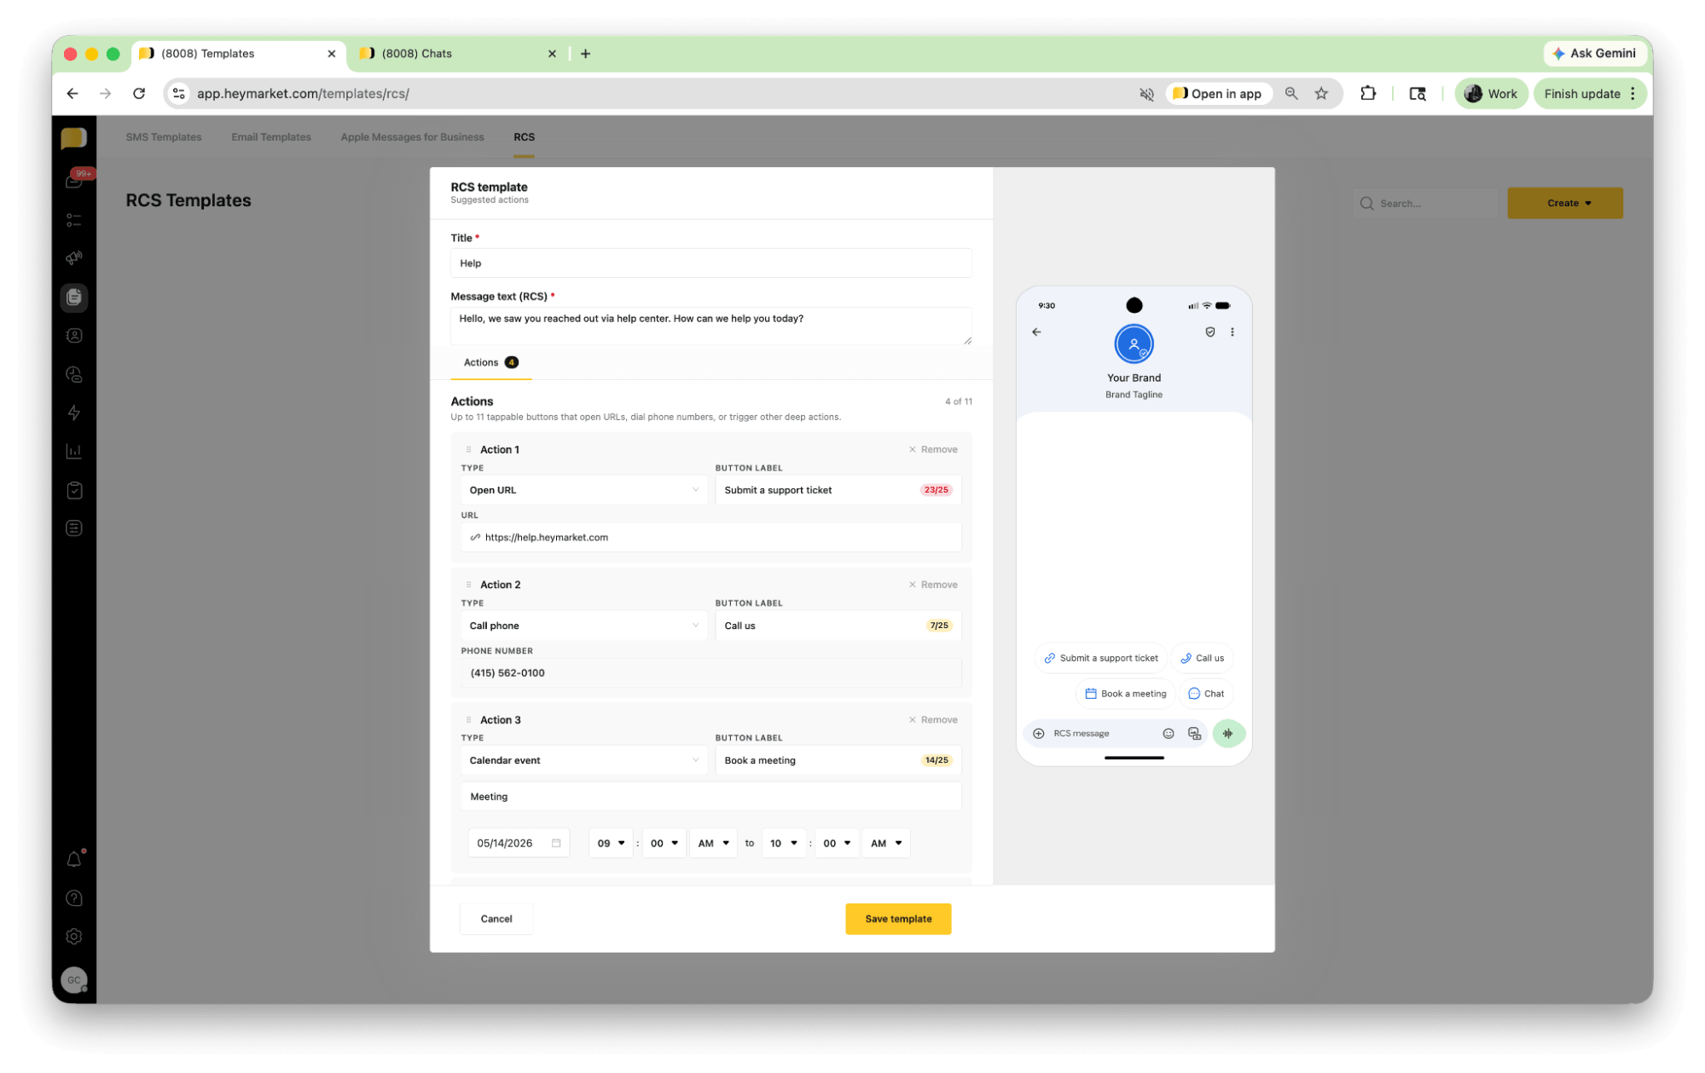This screenshot has width=1705, height=1073.
Task: Open the end minute dropdown
Action: pos(837,843)
